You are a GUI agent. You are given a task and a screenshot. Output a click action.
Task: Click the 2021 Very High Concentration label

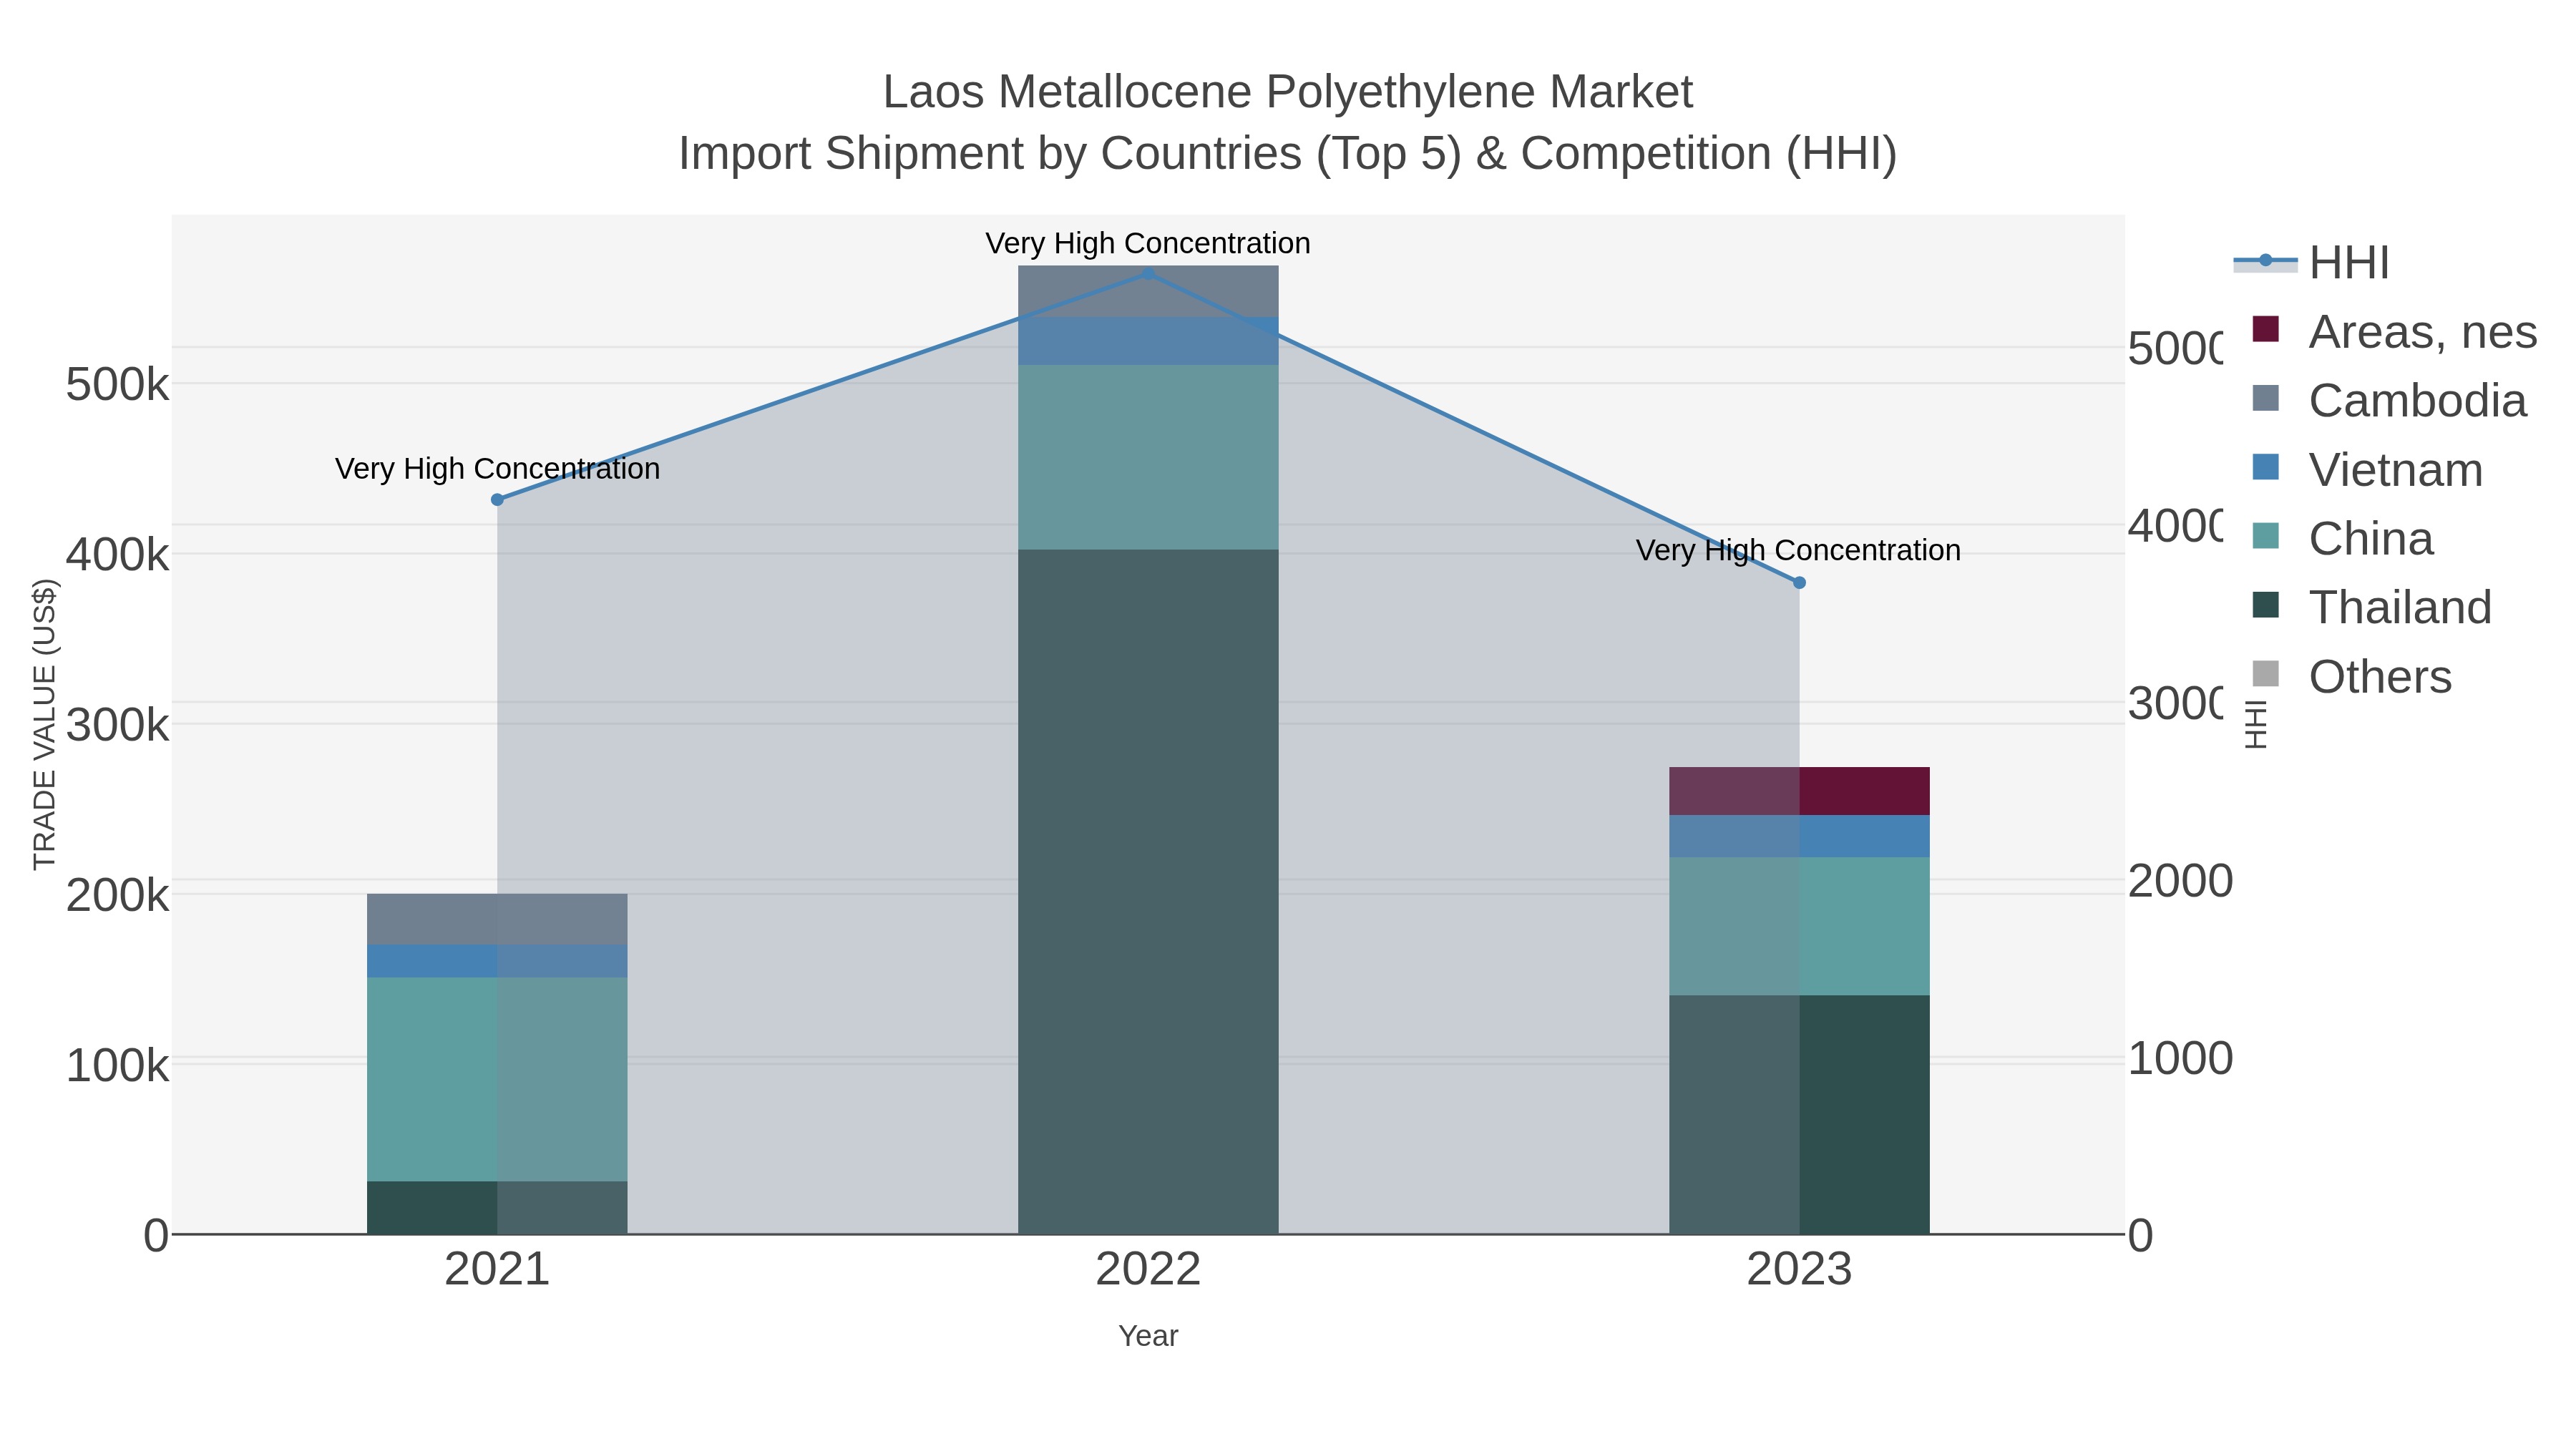(497, 469)
